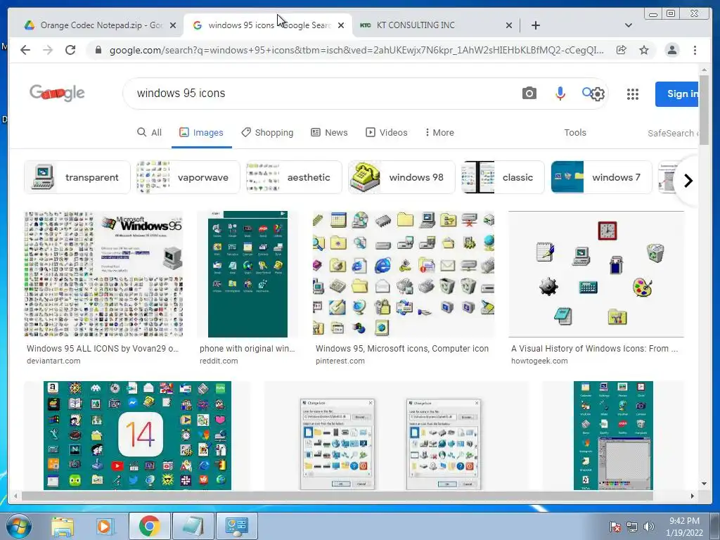The width and height of the screenshot is (720, 540).
Task: Close the Orange Codec Notepad.zip tab
Action: pos(173,25)
